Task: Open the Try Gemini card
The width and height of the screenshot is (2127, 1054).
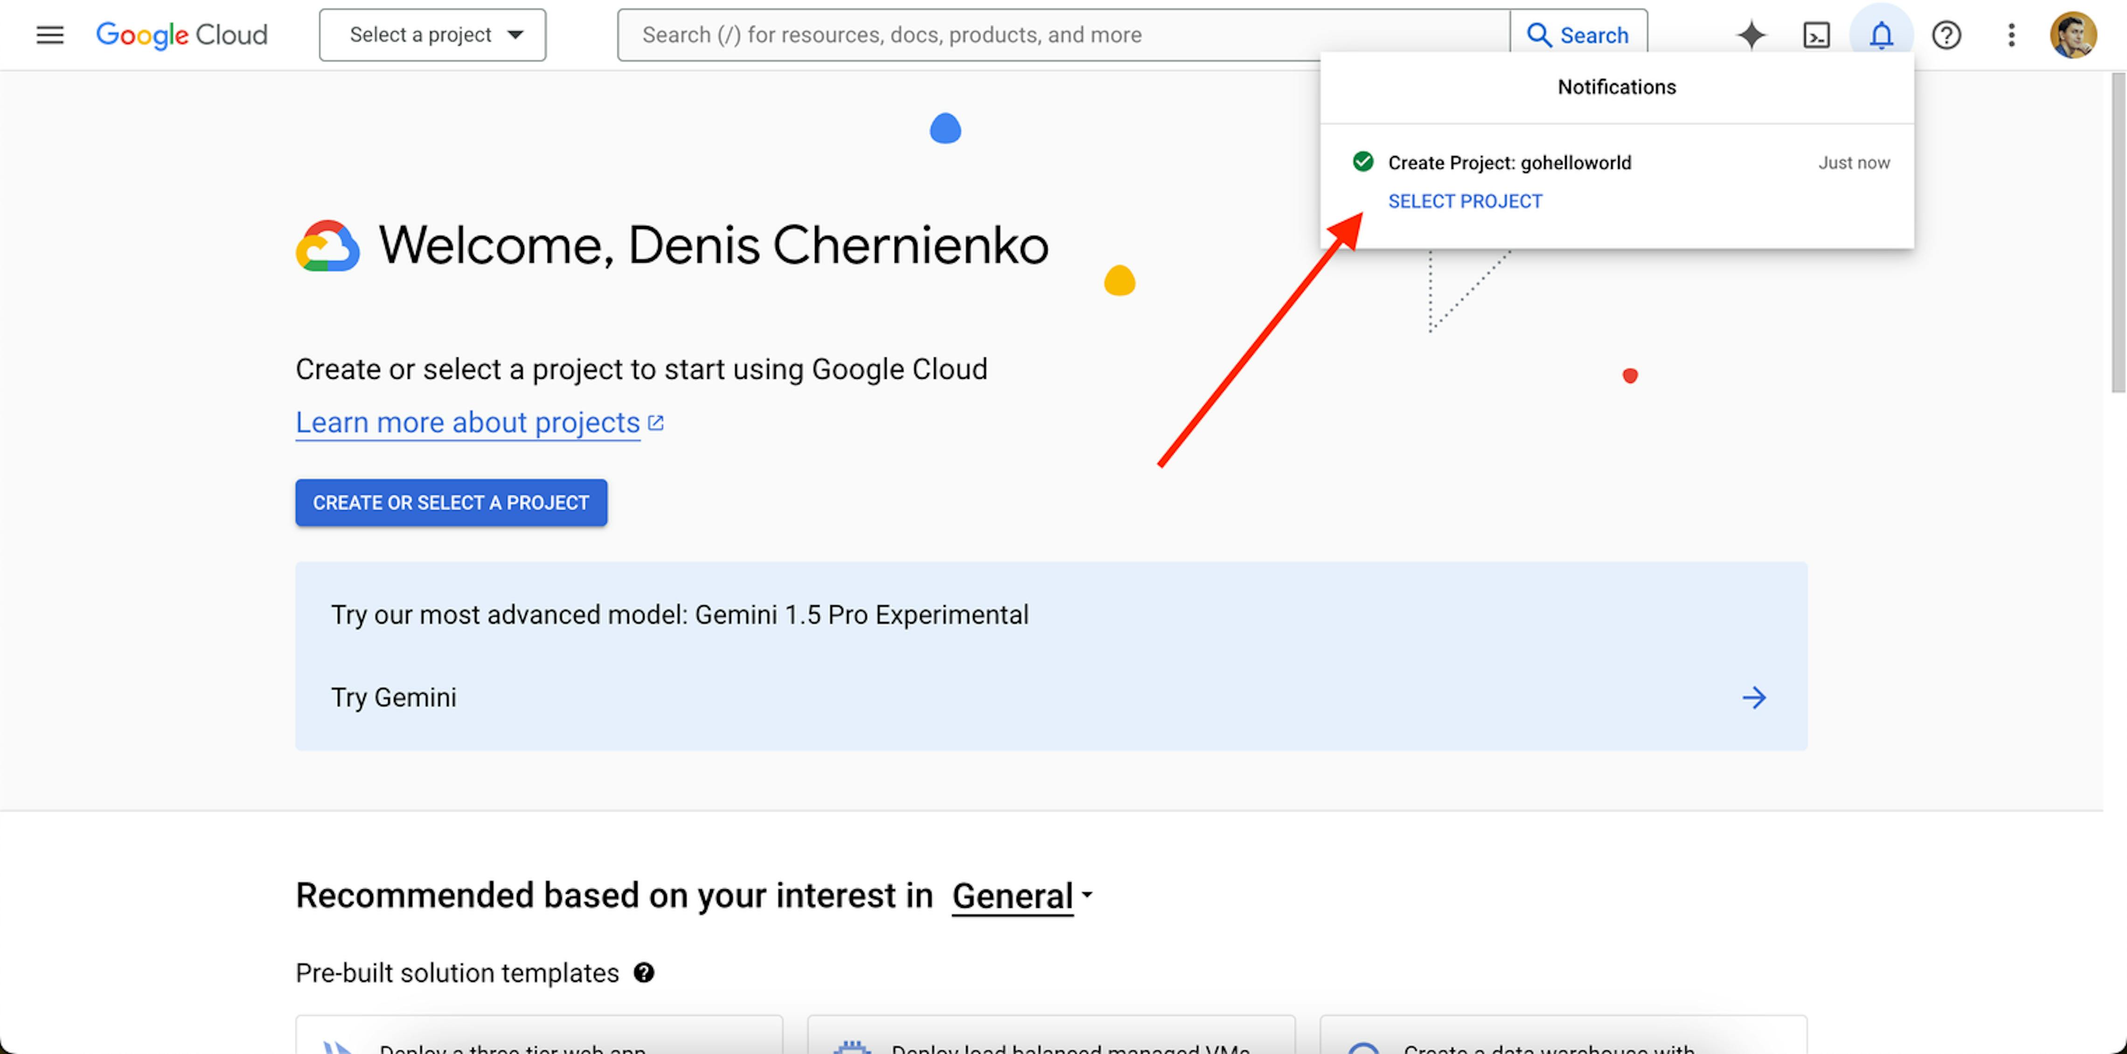Action: pyautogui.click(x=1051, y=656)
